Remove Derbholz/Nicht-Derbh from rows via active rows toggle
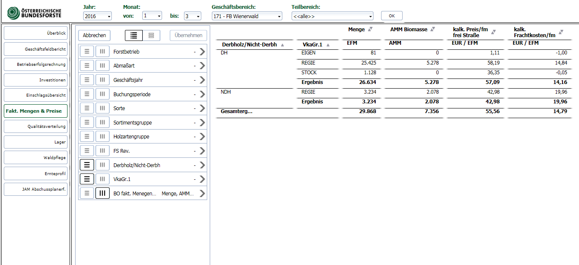The height and width of the screenshot is (265, 579). click(x=87, y=165)
